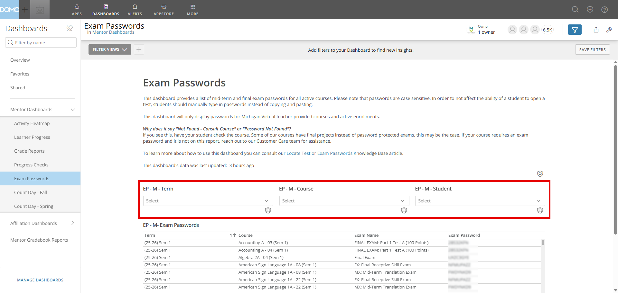Follow the Mentor Dashboards breadcrumb link
Viewport: 618px width, 293px height.
coord(113,32)
